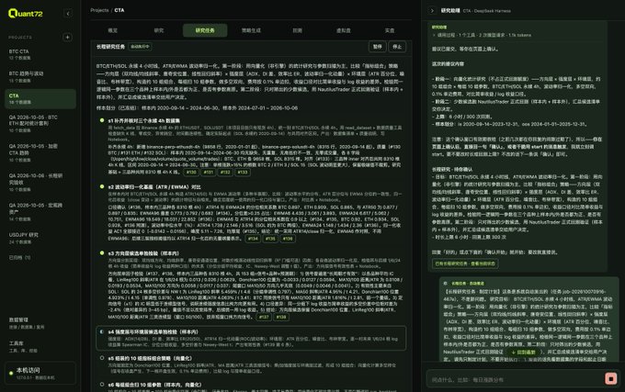Click the green local-access status dot
This screenshot has height=392, width=625.
click(11, 374)
